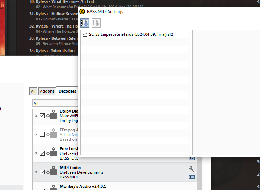This screenshot has height=190, width=260.
Task: Click the album cover art thumbnail
Action: [3, 28]
